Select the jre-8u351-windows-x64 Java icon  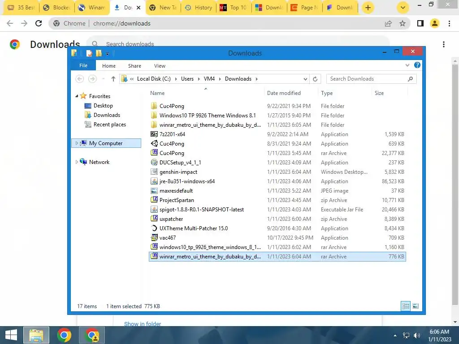click(x=154, y=181)
